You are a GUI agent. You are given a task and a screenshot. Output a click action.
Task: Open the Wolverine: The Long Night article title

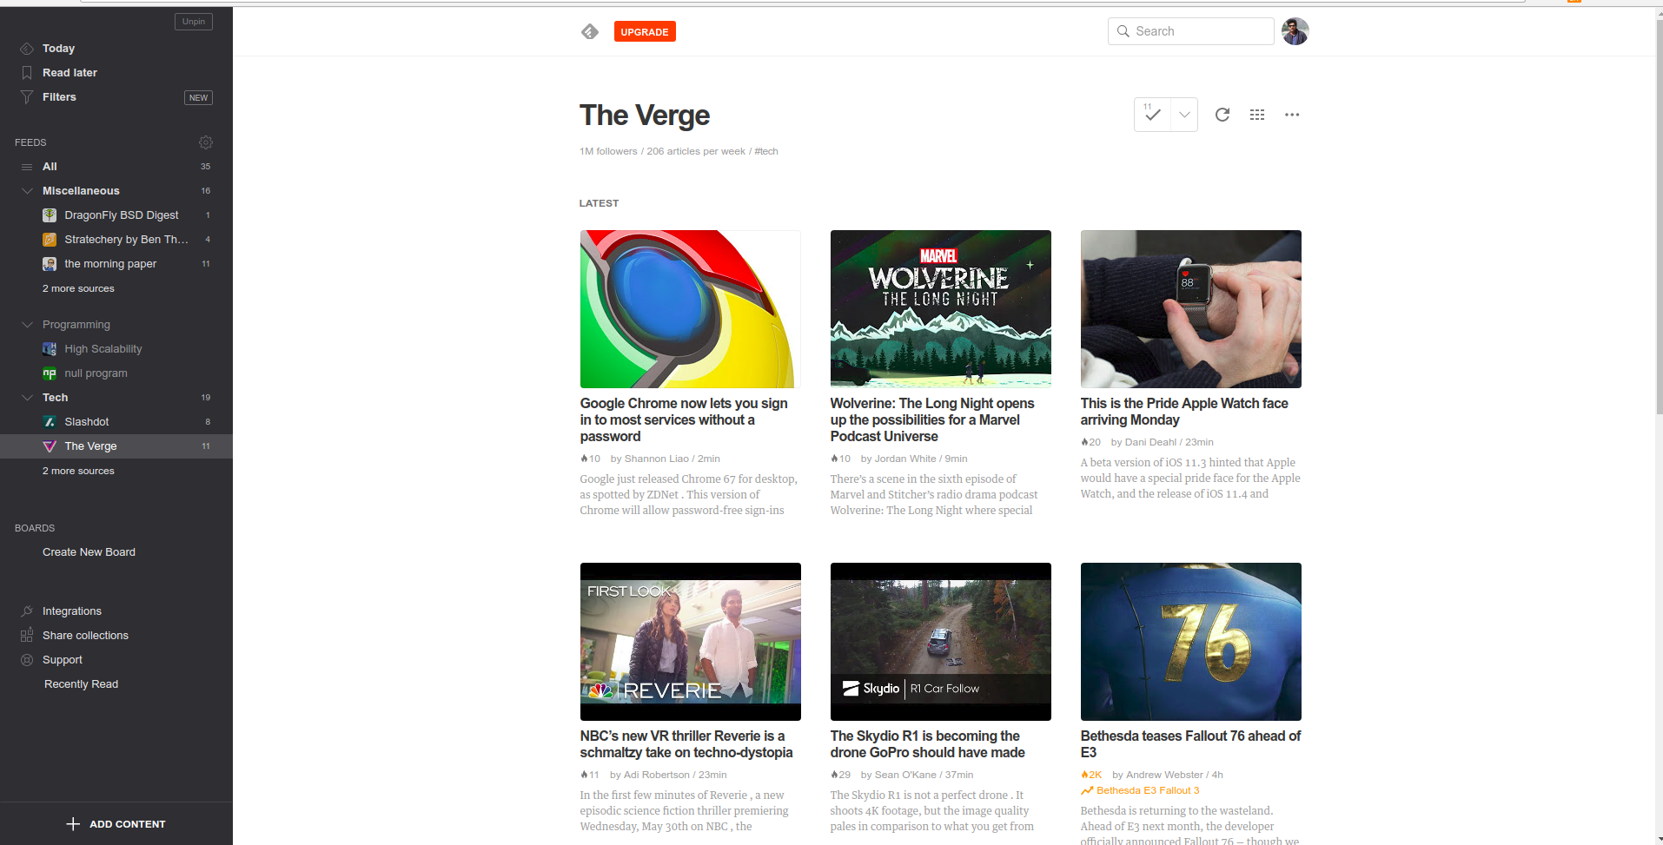[932, 420]
